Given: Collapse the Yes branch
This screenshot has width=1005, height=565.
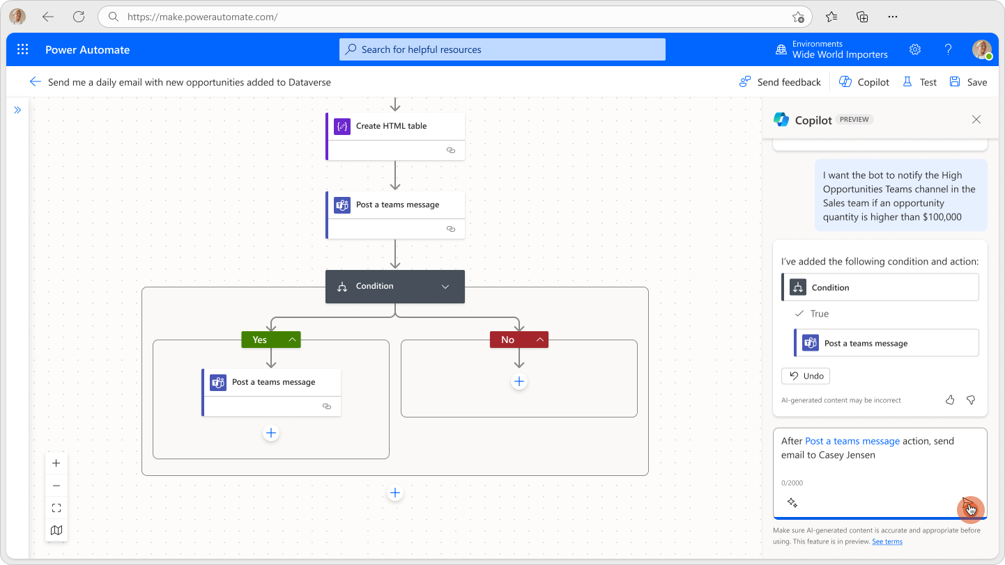Looking at the screenshot, I should pyautogui.click(x=293, y=340).
